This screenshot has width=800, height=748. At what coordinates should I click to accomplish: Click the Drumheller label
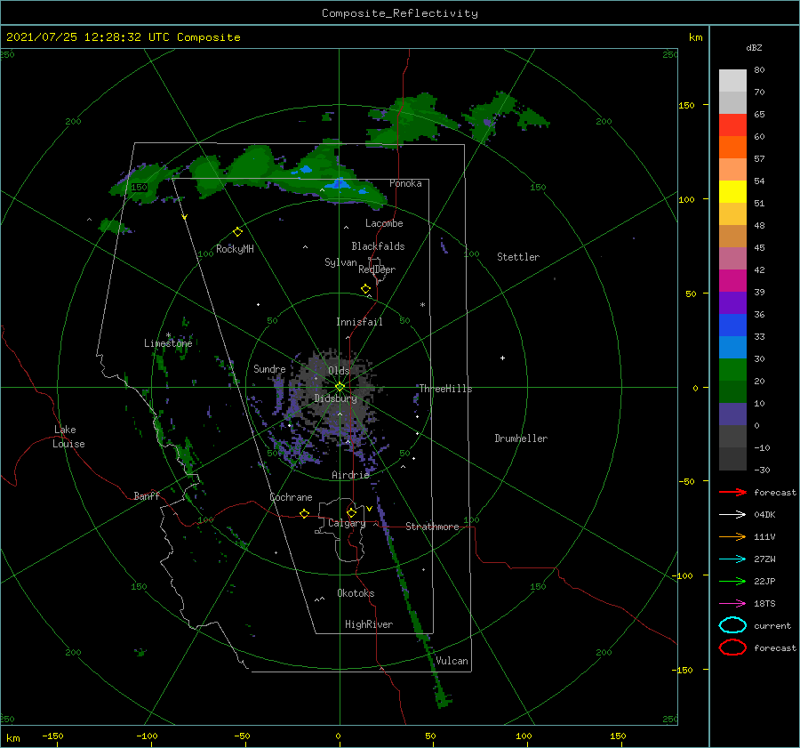[521, 438]
